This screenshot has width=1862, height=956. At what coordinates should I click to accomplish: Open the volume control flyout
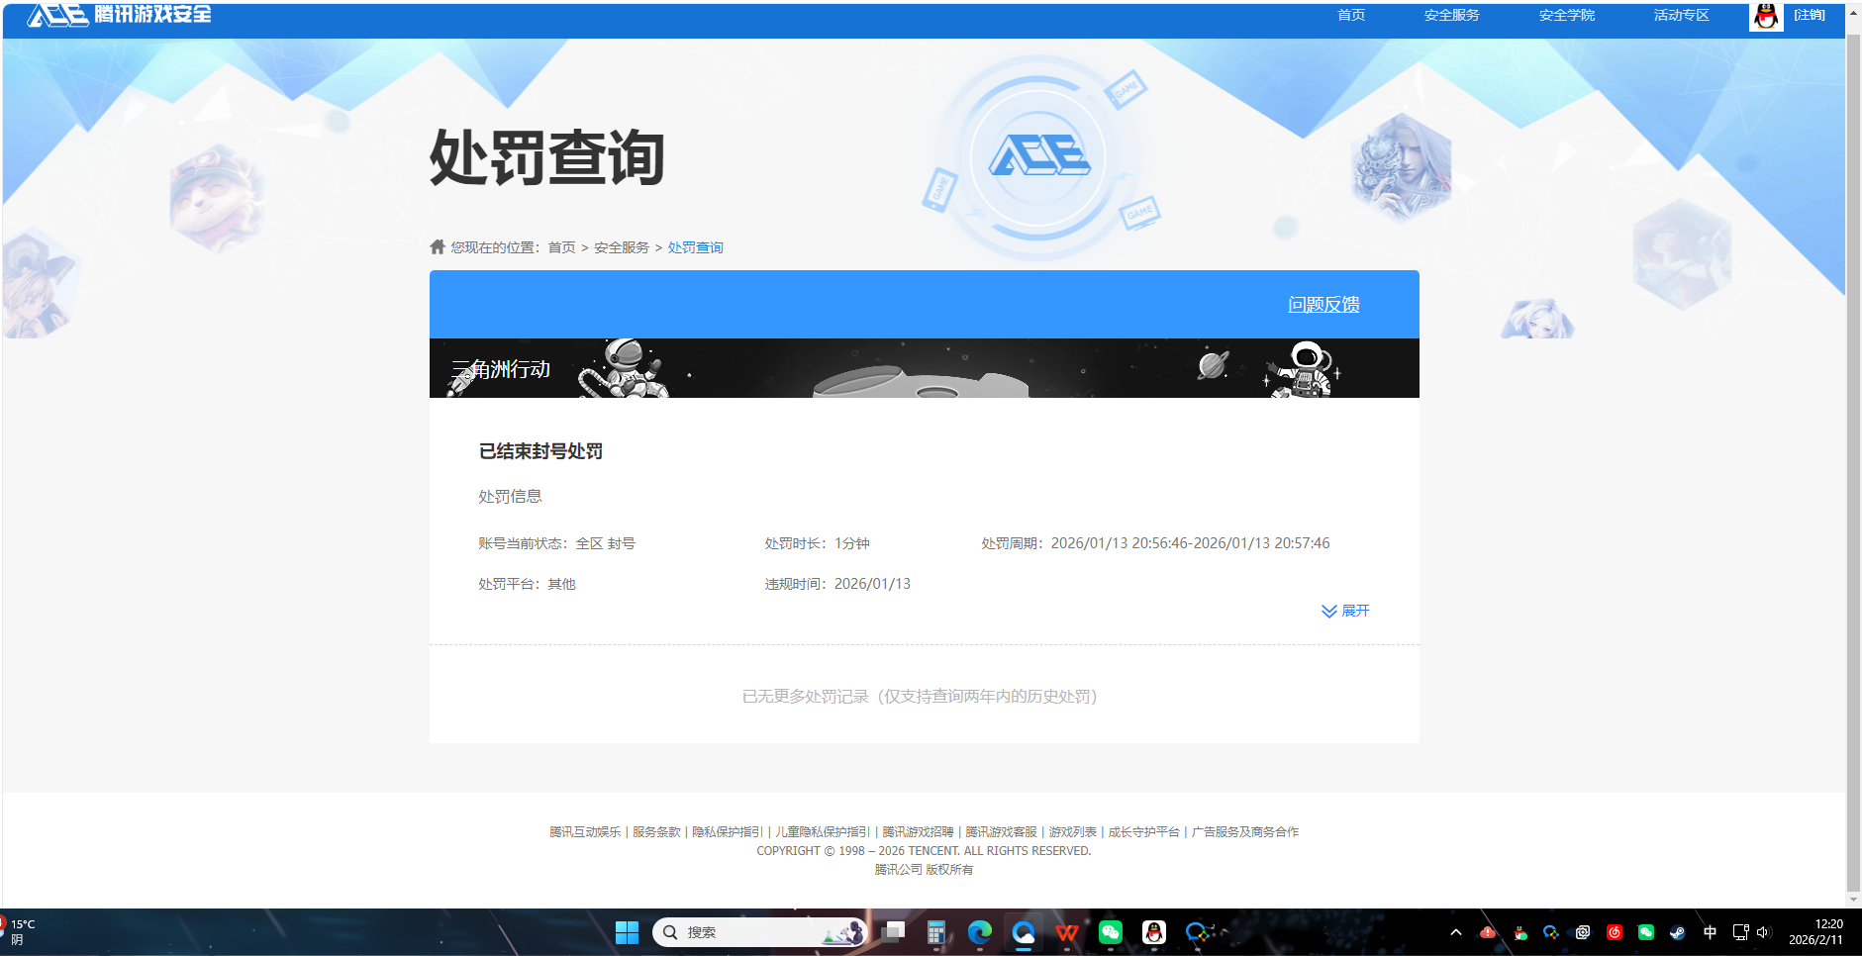pyautogui.click(x=1764, y=931)
